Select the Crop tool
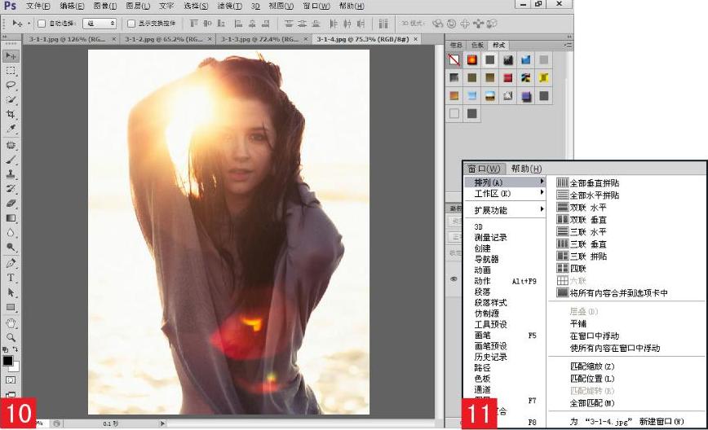The height and width of the screenshot is (430, 708). 11,114
